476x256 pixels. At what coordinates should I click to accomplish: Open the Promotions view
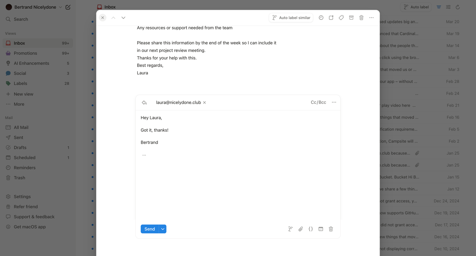(x=38, y=53)
